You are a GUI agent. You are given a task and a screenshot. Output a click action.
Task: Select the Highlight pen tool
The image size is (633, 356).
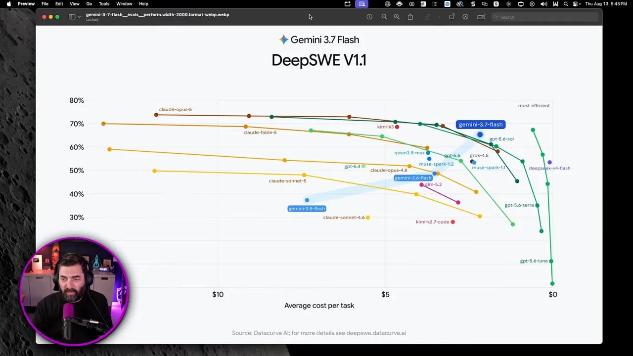pyautogui.click(x=428, y=17)
